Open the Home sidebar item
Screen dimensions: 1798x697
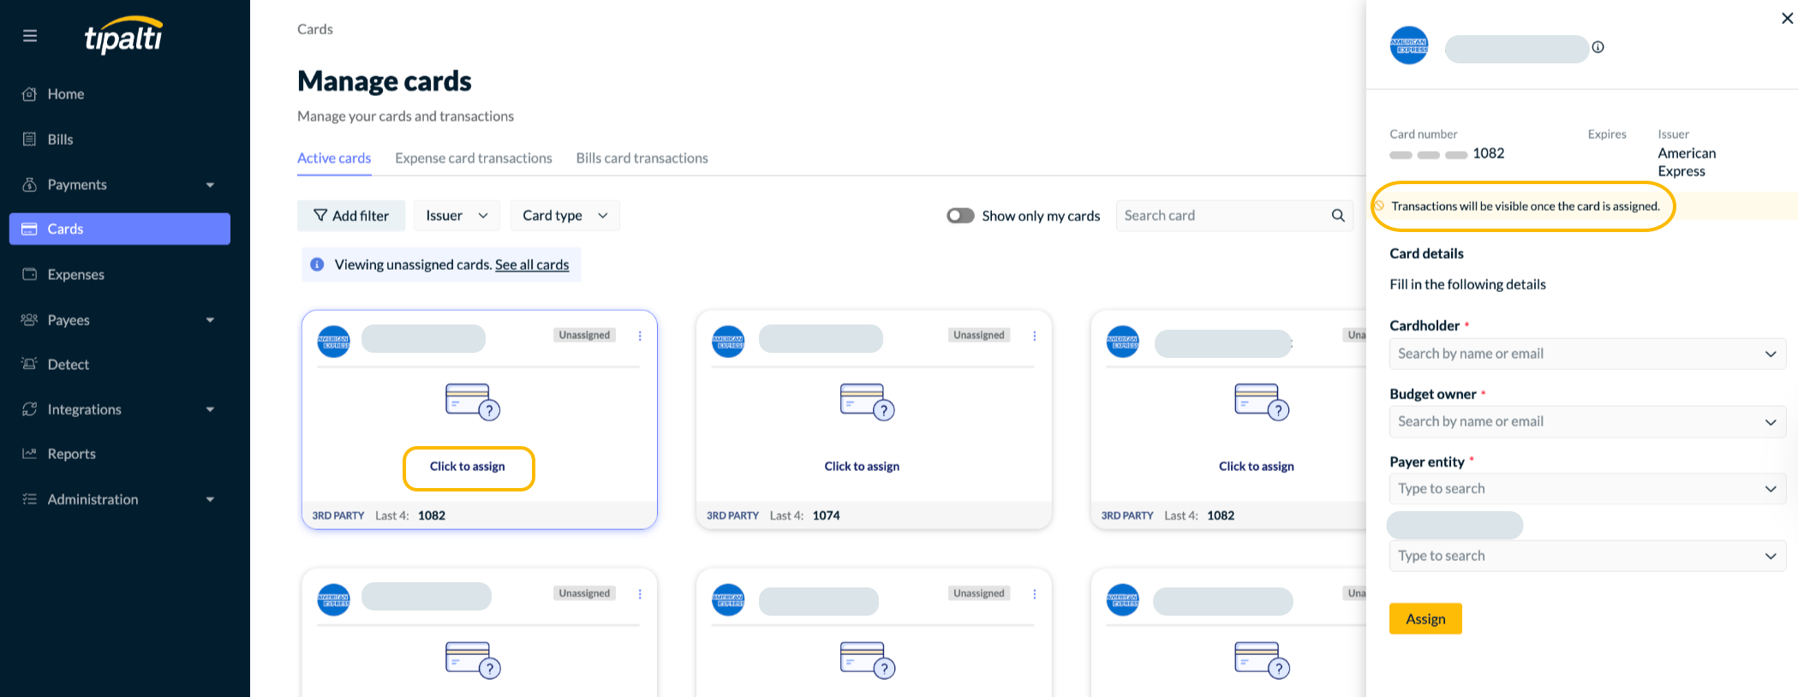point(65,94)
